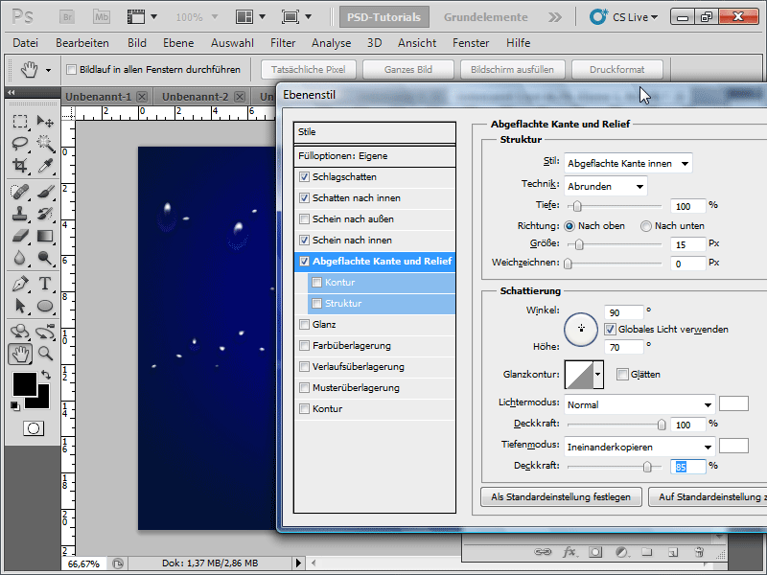Screen dimensions: 767x575
Task: Switch to PSD-Tutorials workspace
Action: 384,17
